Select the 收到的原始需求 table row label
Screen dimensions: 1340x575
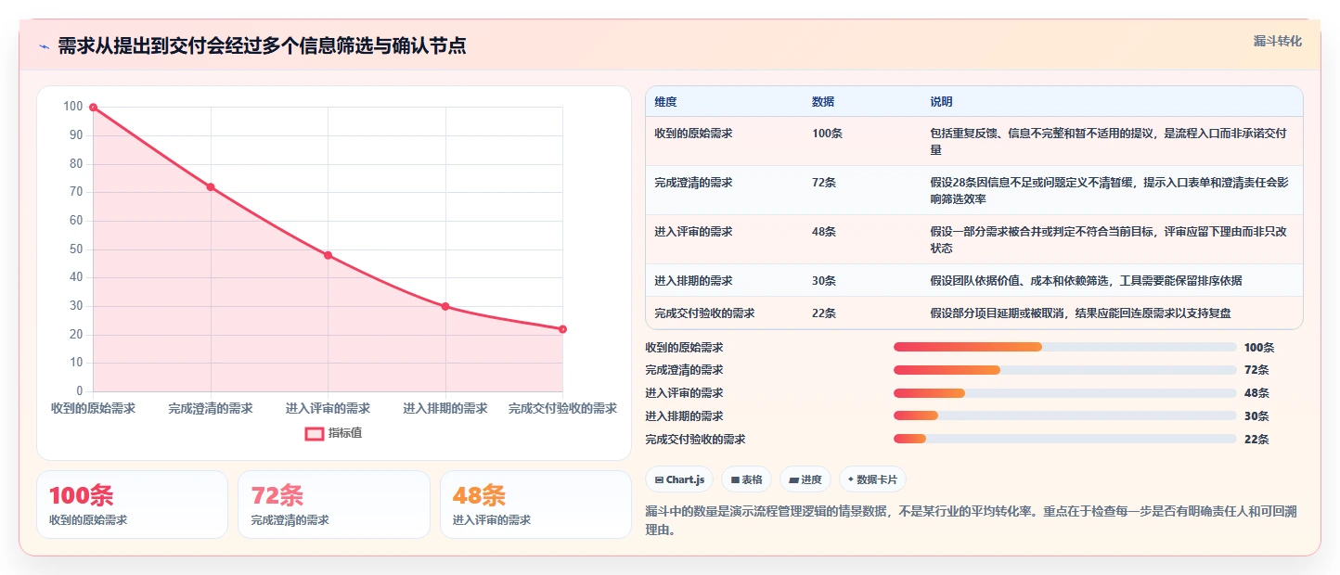693,134
